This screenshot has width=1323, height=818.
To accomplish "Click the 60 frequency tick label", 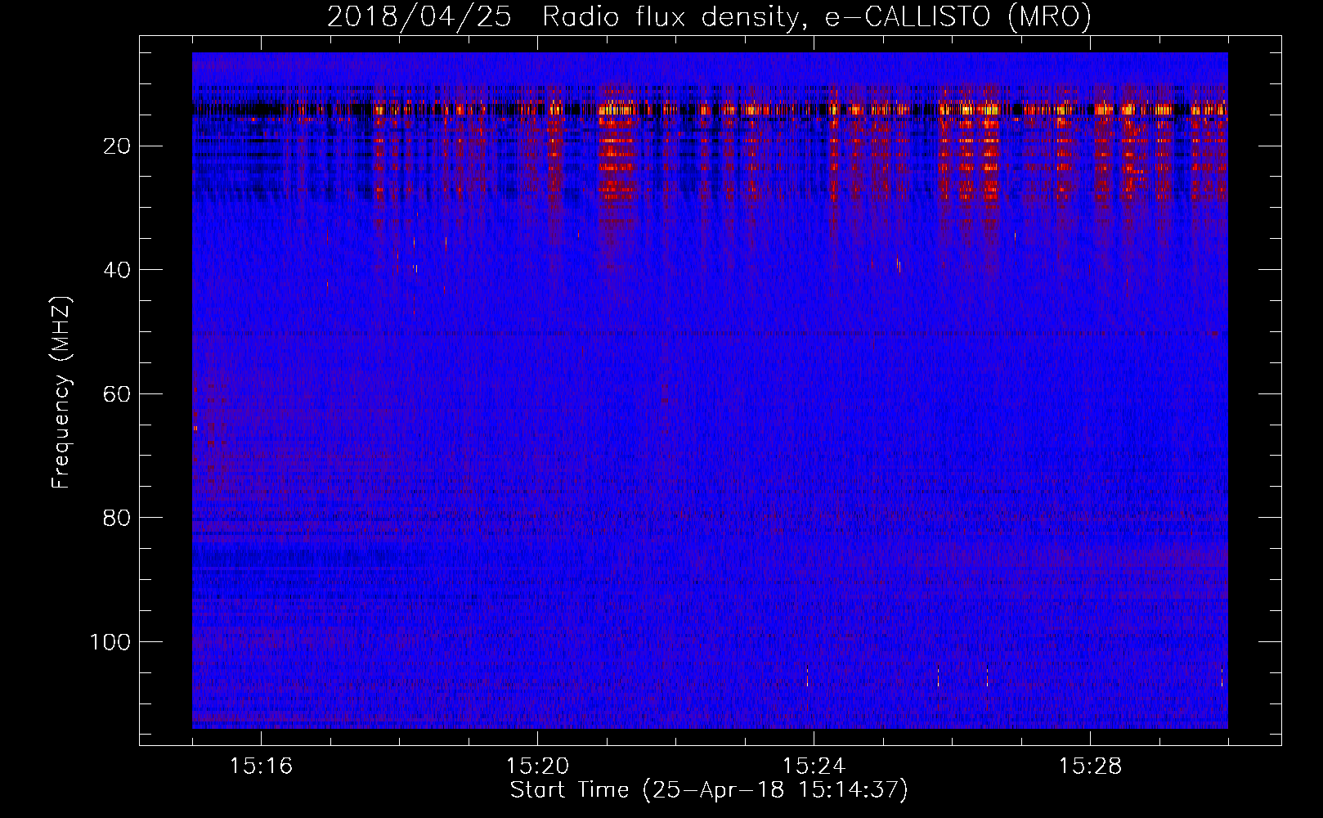I will [118, 394].
